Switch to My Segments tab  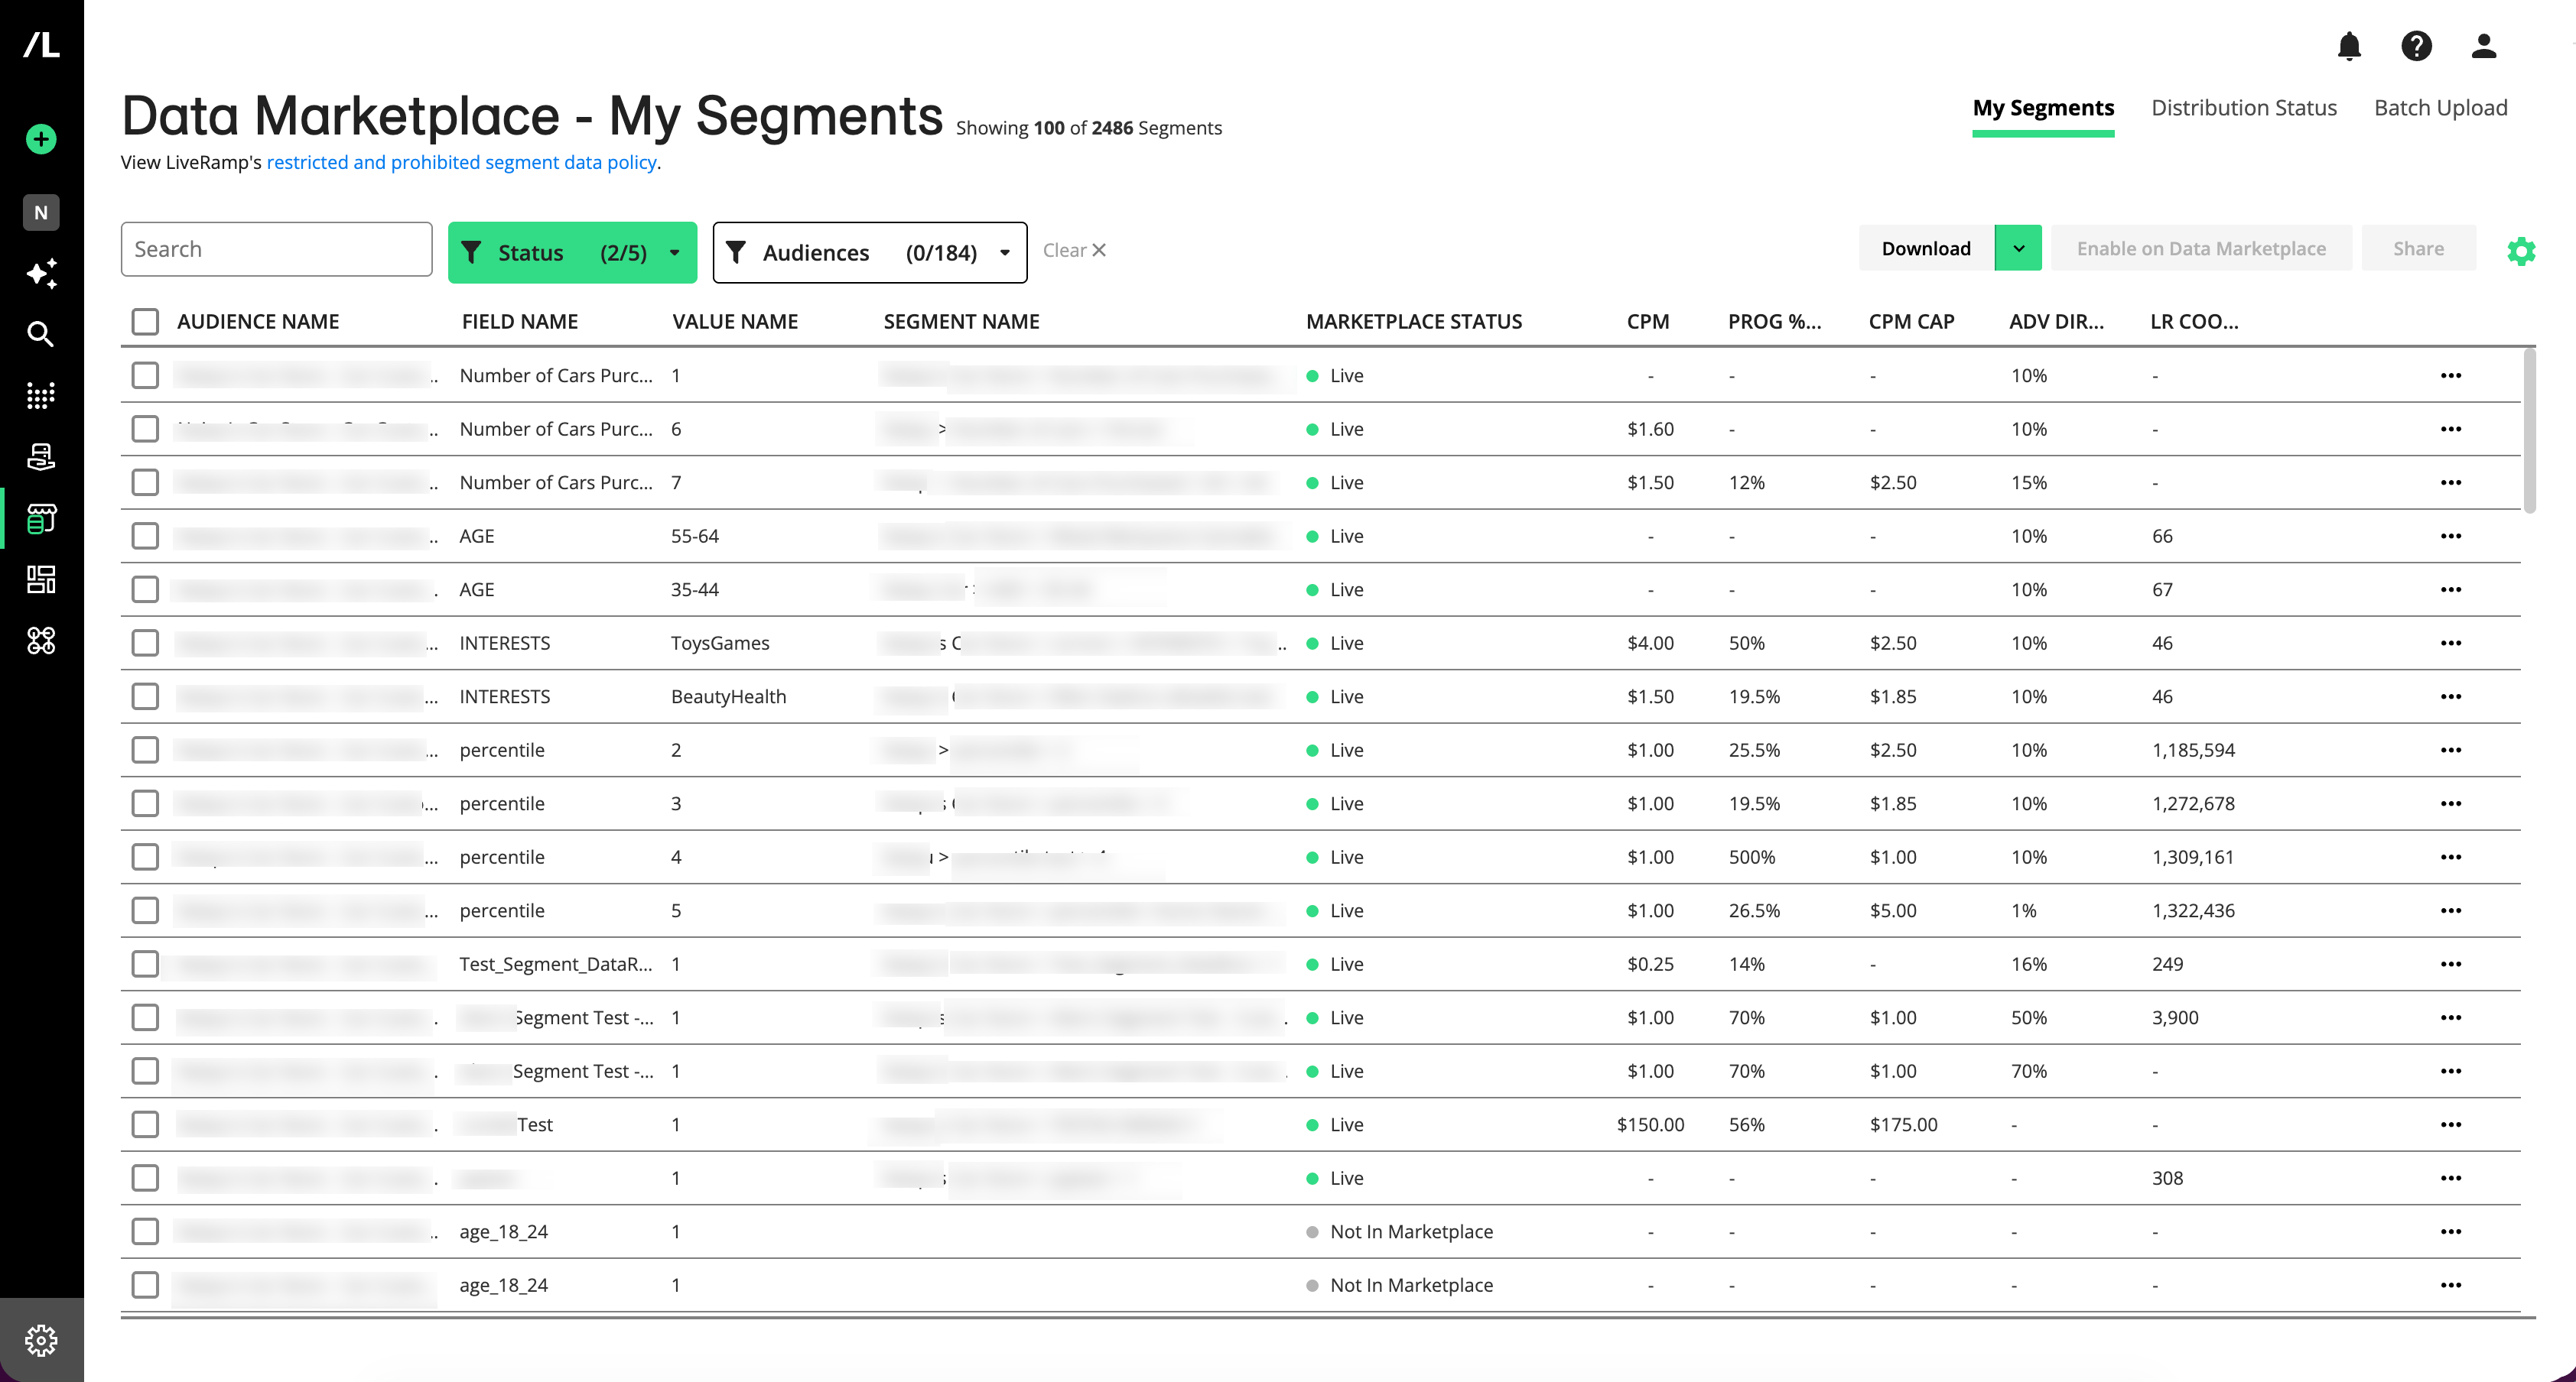point(2043,108)
